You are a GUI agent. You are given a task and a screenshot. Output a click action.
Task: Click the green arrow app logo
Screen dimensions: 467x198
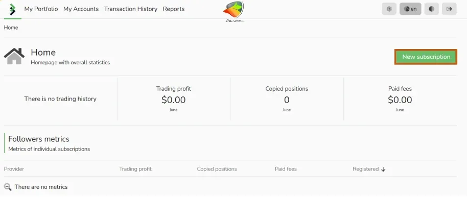coord(12,9)
